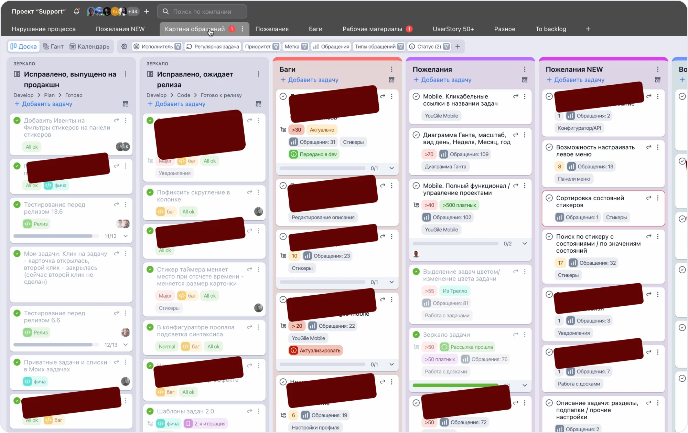Add a new filter with plus icon

(x=458, y=46)
